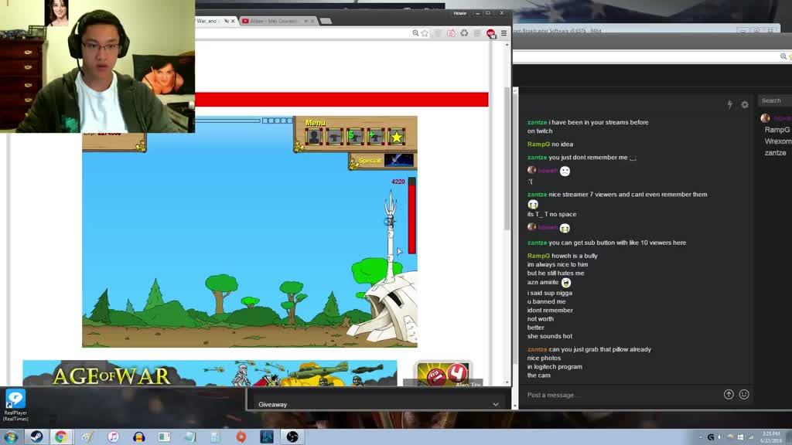Click the pink camera extension icon

click(x=451, y=33)
